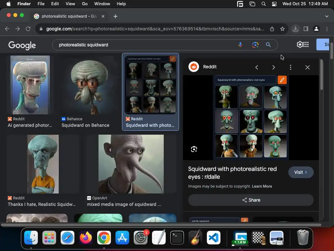Open Chrome downloads
334x251 pixels.
coord(296,29)
